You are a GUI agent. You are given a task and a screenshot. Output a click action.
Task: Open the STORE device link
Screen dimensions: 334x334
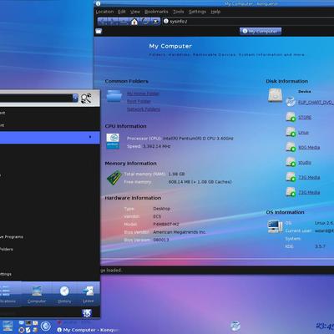point(305,118)
